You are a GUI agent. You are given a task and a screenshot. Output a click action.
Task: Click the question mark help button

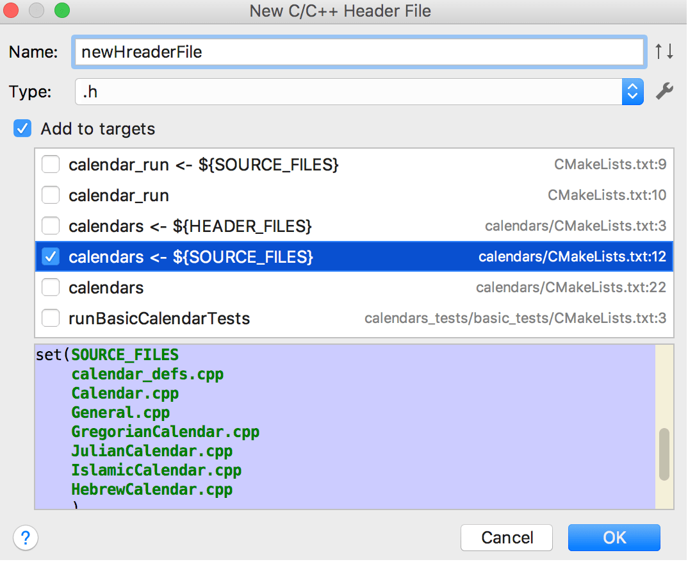(x=26, y=538)
